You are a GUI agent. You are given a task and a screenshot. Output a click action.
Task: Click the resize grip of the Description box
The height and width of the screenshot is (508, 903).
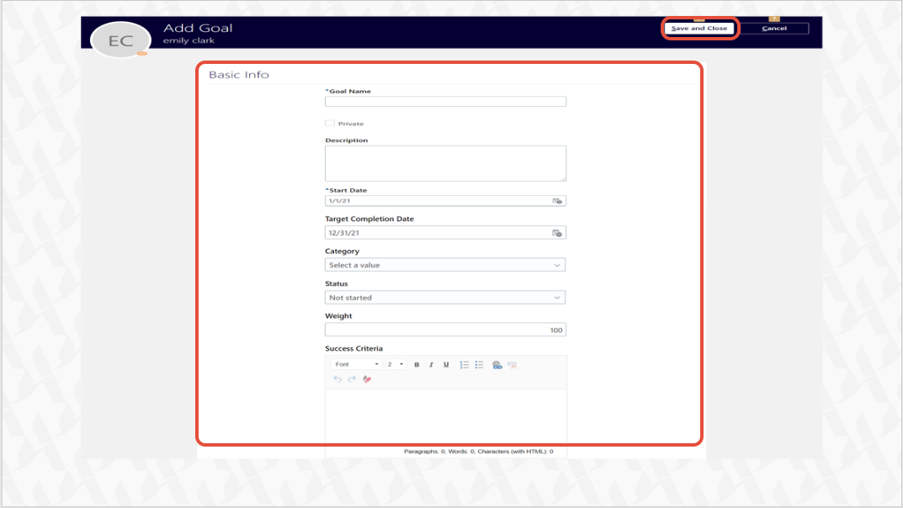pyautogui.click(x=563, y=178)
